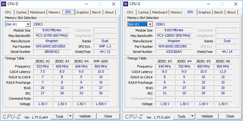This screenshot has height=121, width=243.
Task: Click the DDR3 memory type field in left window
Action: coord(75,24)
